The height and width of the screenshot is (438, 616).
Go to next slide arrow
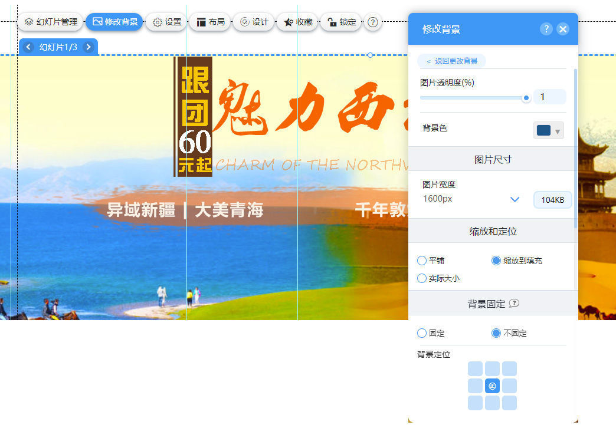click(x=89, y=47)
